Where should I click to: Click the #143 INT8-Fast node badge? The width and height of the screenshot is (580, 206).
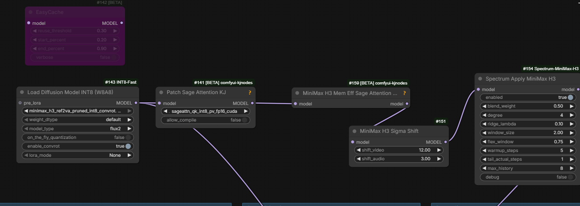121,82
